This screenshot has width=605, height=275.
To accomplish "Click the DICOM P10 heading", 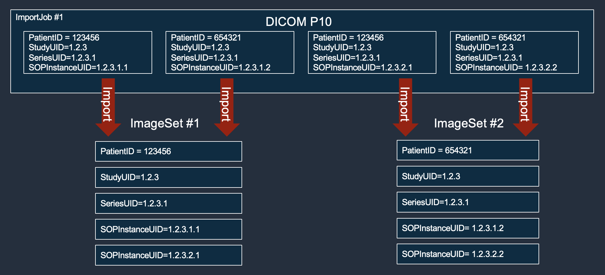I will pyautogui.click(x=299, y=22).
